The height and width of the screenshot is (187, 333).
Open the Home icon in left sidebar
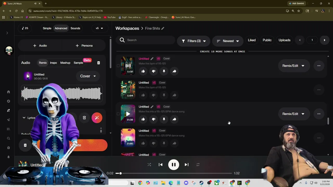8,92
